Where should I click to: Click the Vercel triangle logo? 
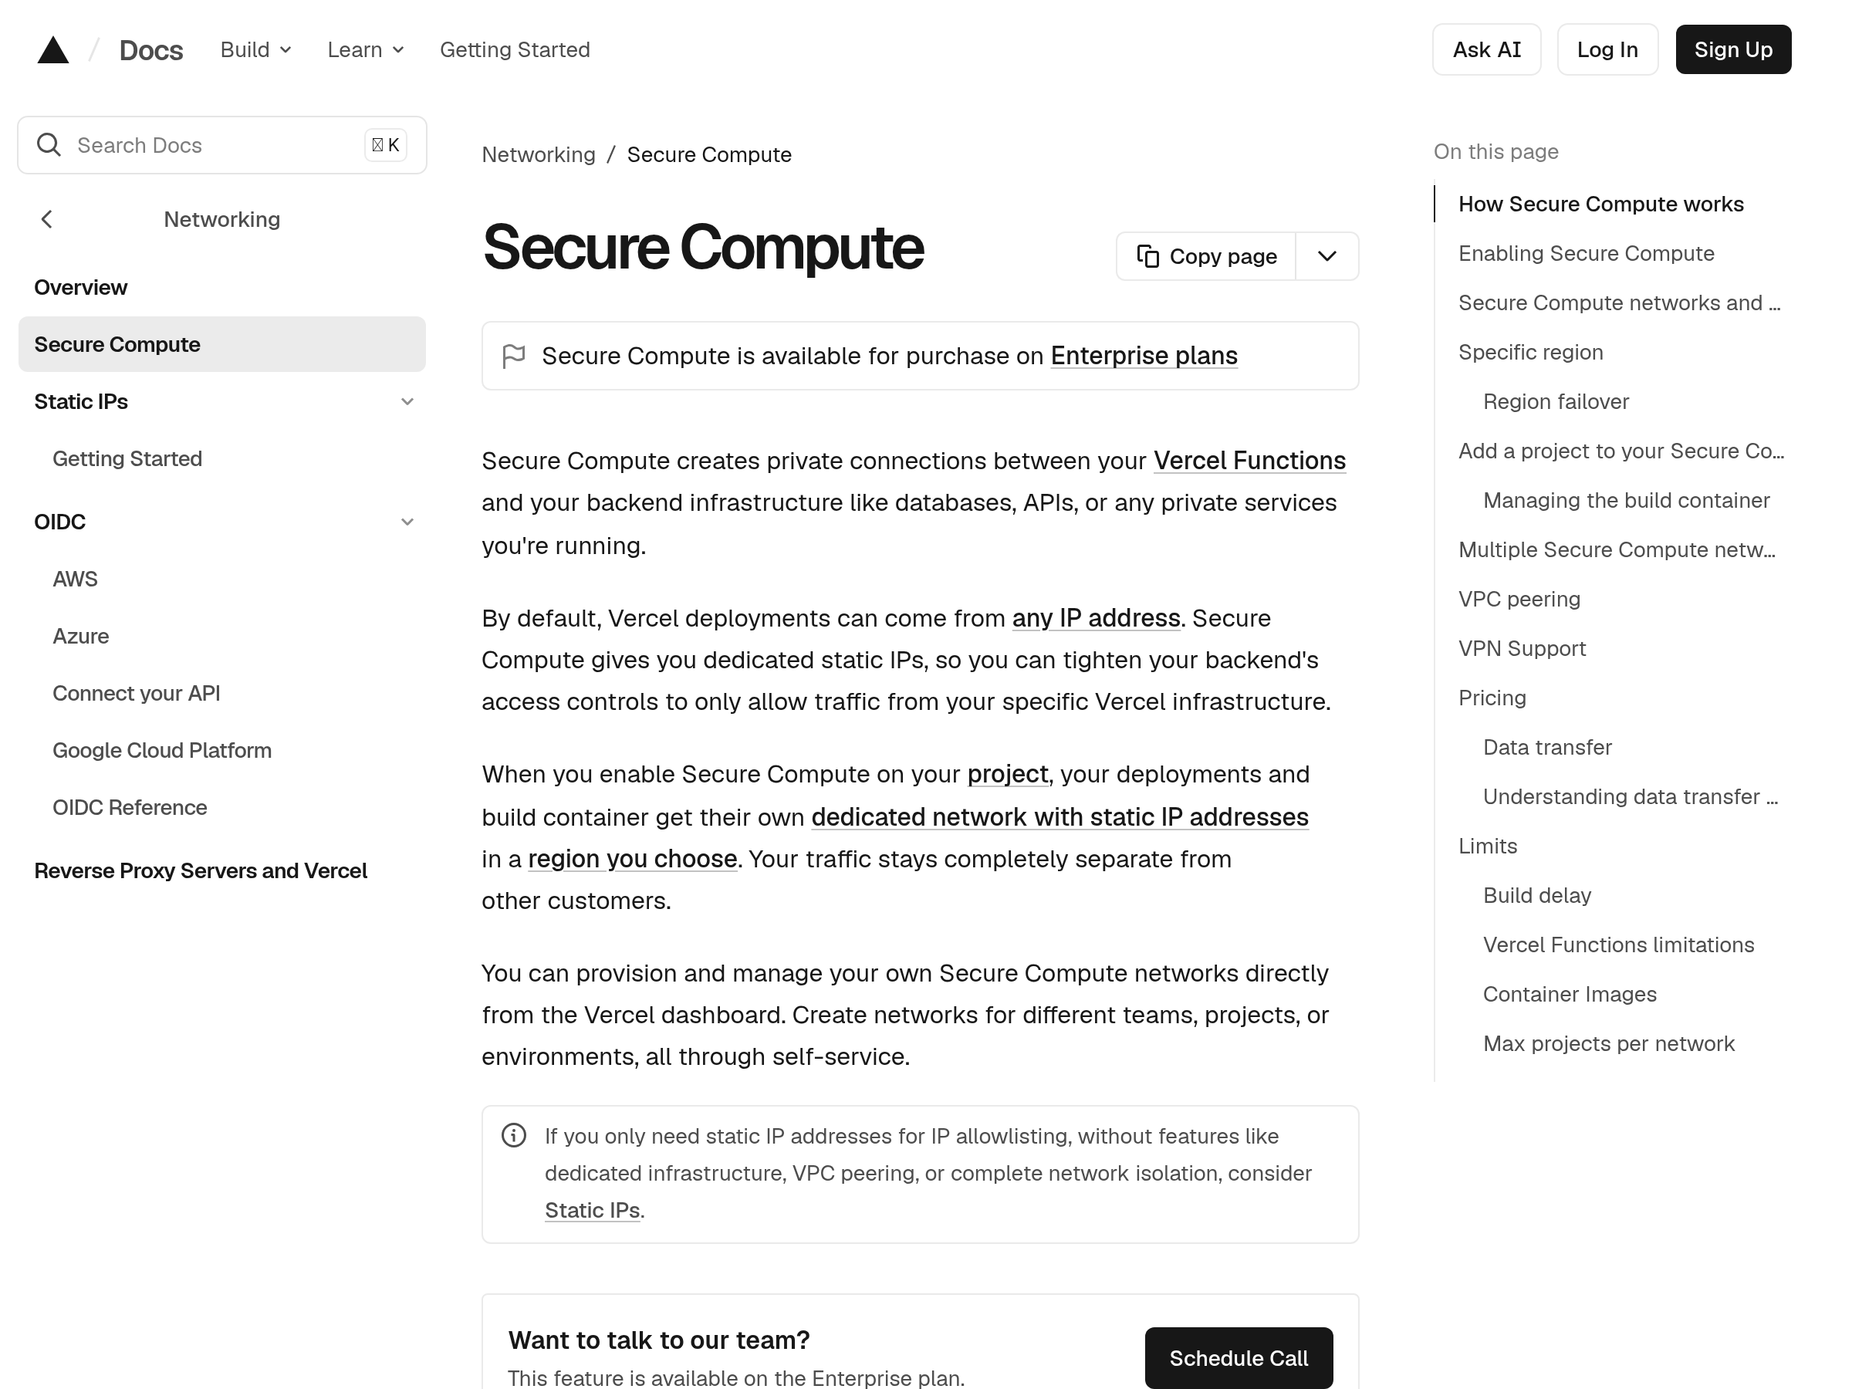[52, 50]
